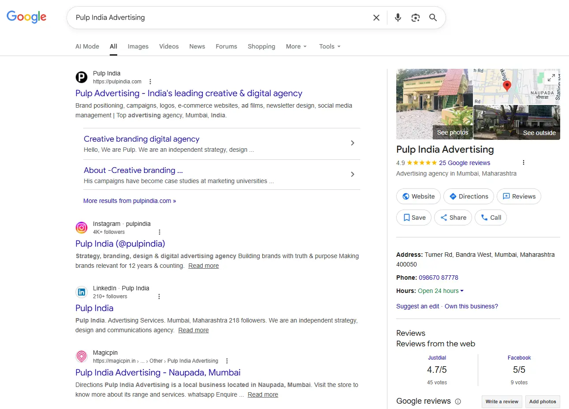This screenshot has width=569, height=409.
Task: Expand the Open 24 hours schedule
Action: [441, 291]
